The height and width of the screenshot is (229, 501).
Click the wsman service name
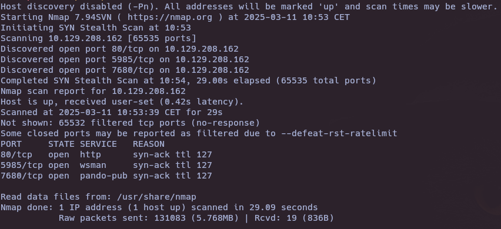coord(93,165)
